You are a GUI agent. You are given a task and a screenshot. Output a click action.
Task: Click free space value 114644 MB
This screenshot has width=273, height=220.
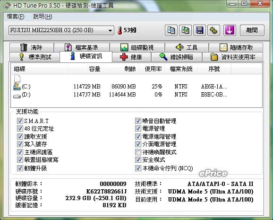[x=122, y=95]
